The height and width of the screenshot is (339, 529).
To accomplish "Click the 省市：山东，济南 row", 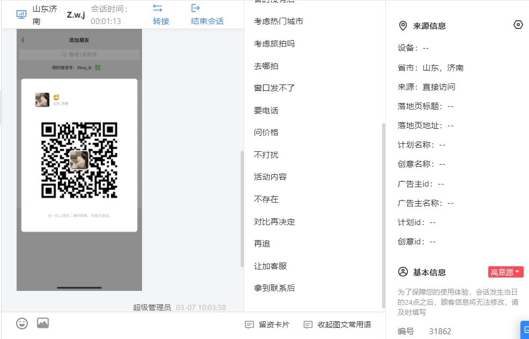I will pos(430,68).
